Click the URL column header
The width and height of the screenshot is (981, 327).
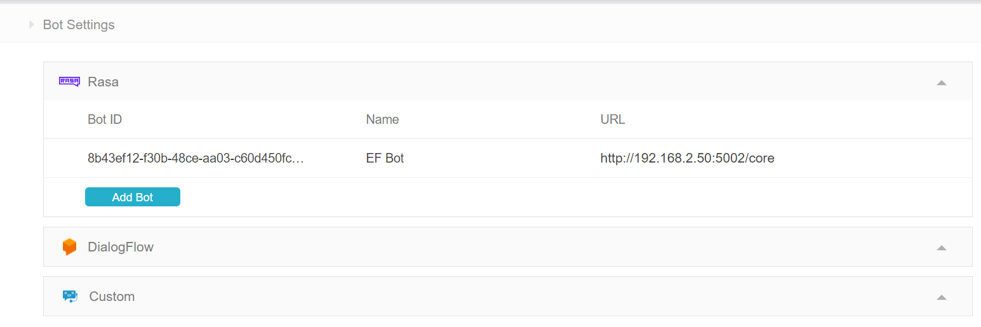tap(613, 119)
